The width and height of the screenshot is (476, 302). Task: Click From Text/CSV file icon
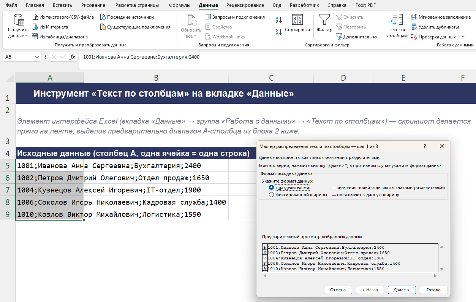[35, 17]
